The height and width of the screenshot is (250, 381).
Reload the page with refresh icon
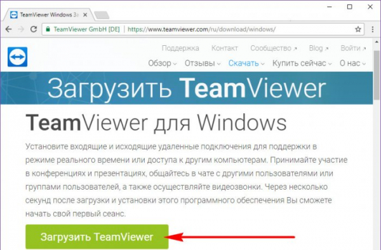pos(34,29)
